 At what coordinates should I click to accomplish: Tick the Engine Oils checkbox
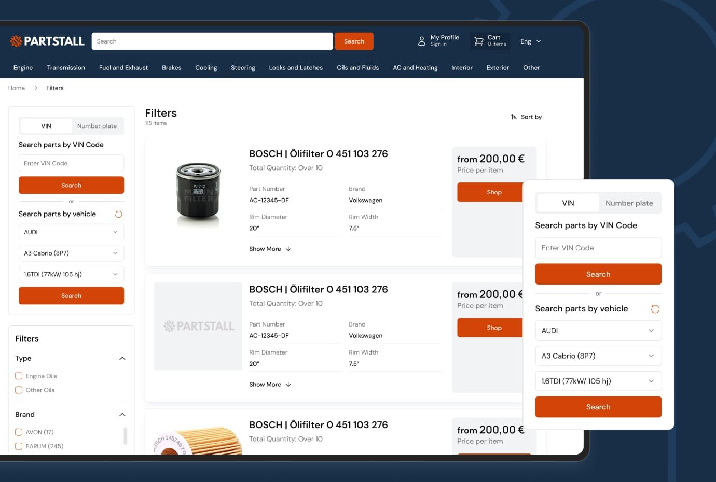click(19, 376)
